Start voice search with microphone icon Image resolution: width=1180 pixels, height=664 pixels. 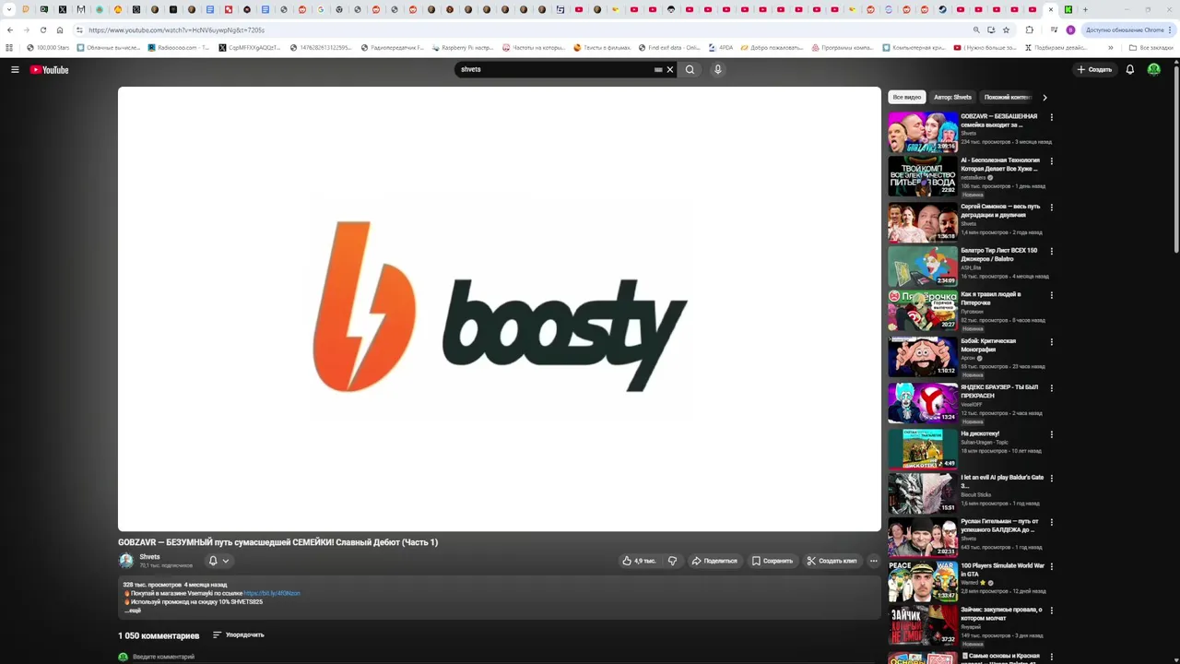point(717,69)
